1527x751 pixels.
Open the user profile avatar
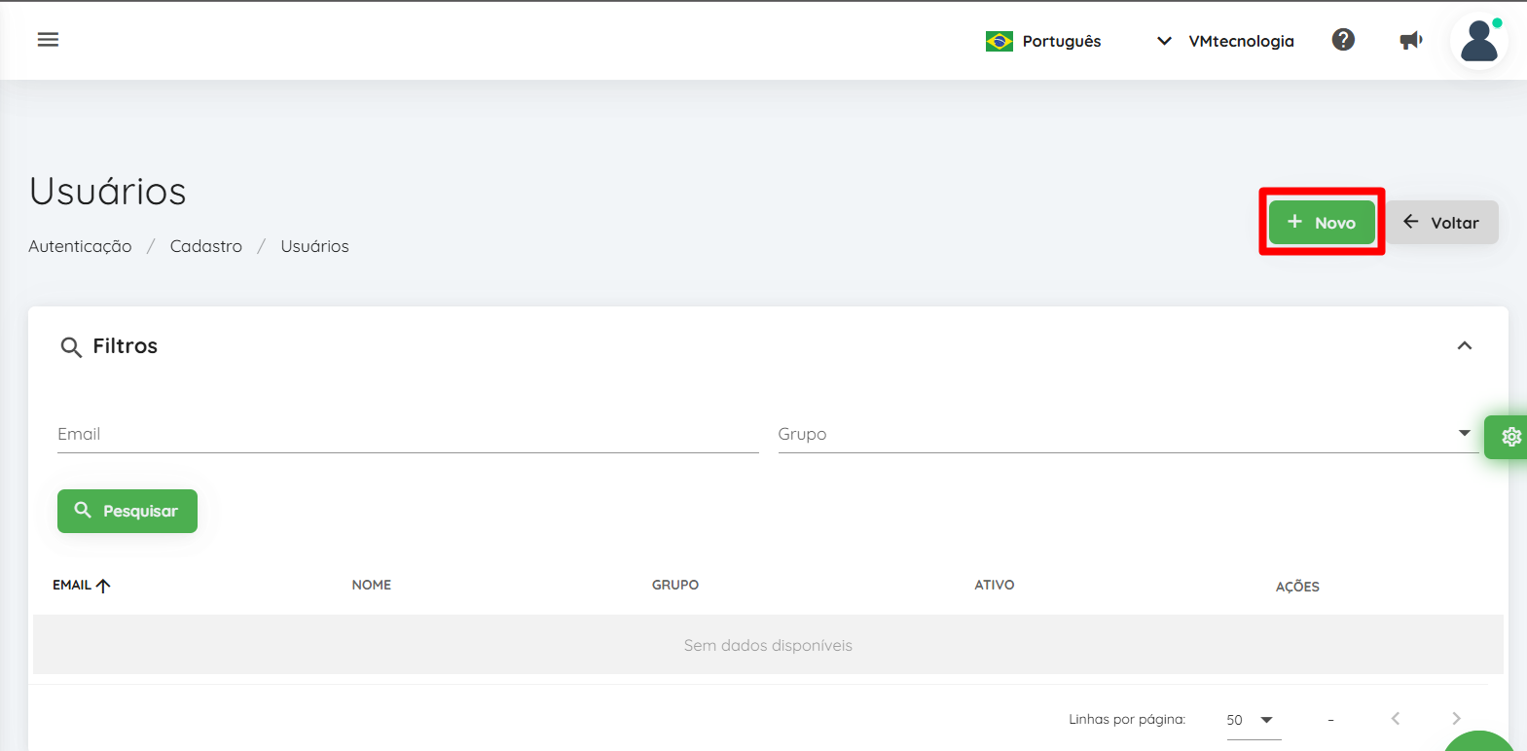coord(1479,41)
